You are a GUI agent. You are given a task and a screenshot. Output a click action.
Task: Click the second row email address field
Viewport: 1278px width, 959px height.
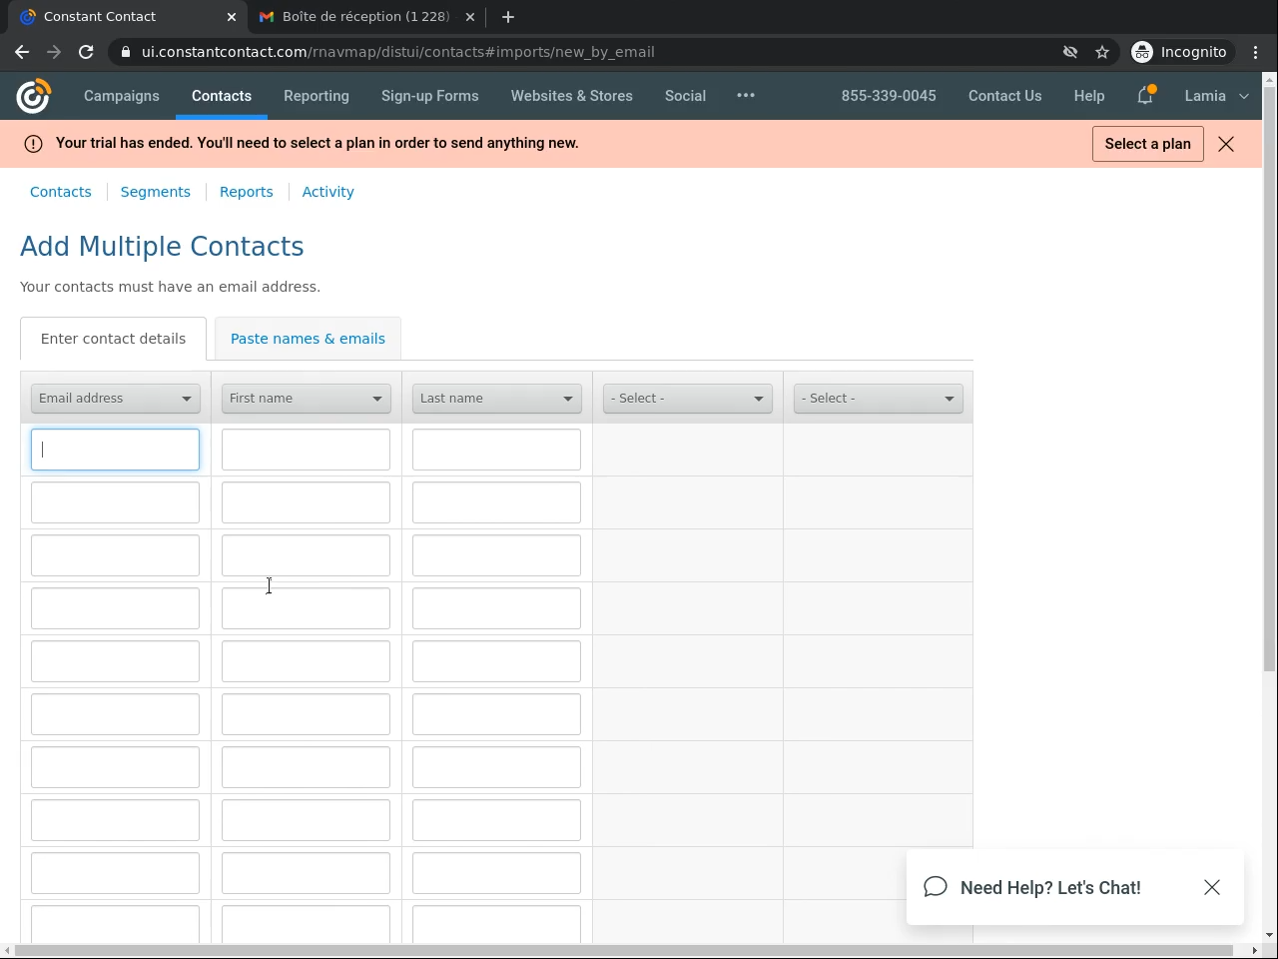[116, 502]
